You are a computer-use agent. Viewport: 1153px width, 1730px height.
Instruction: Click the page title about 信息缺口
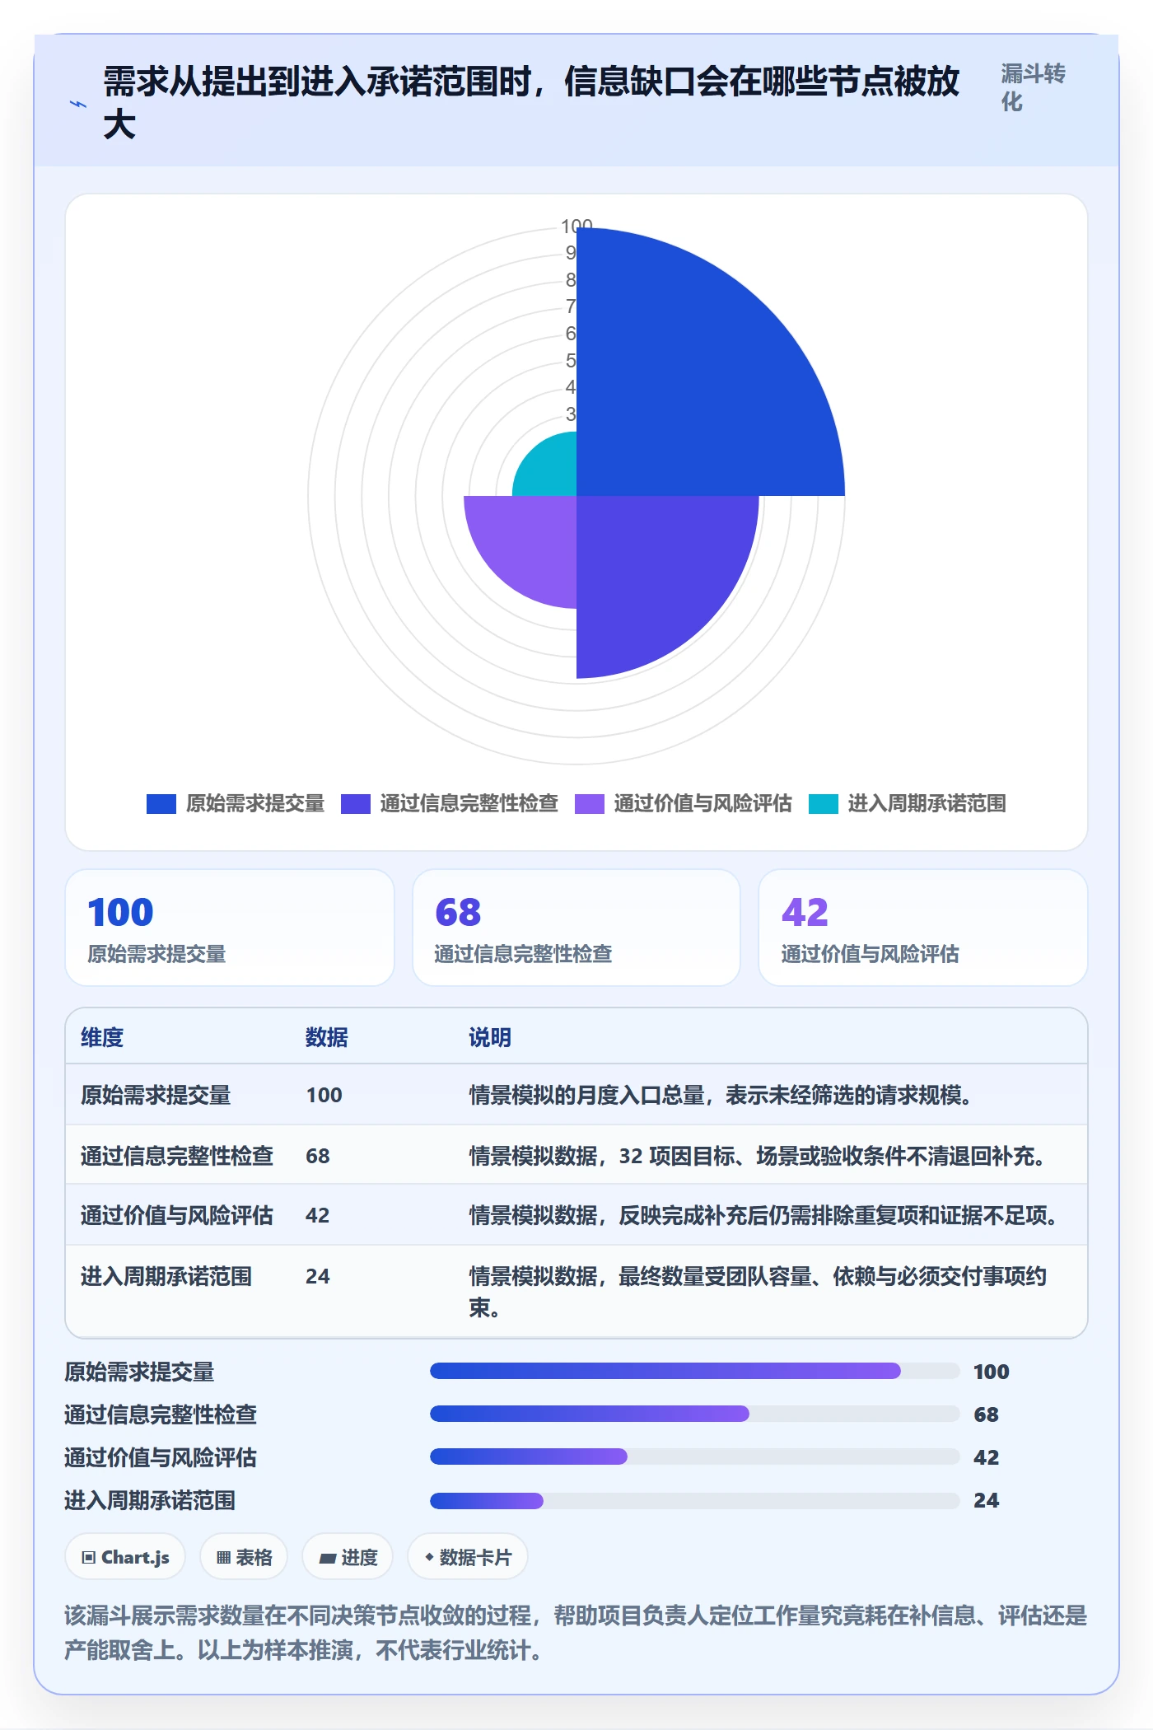[531, 103]
